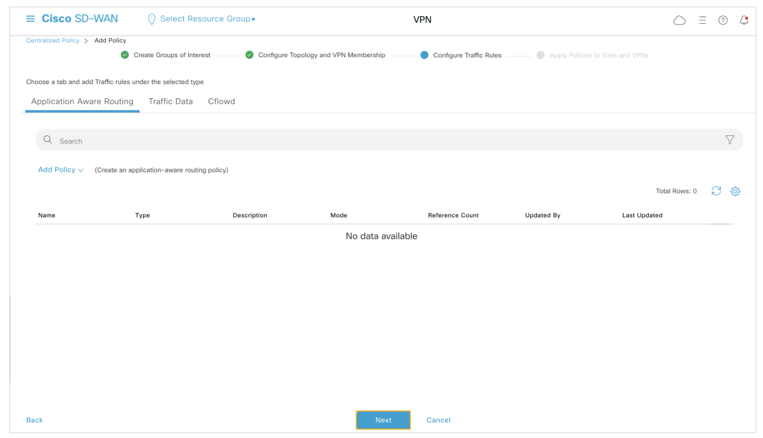Open the task list icon
Screen dimensions: 763x438
702,21
